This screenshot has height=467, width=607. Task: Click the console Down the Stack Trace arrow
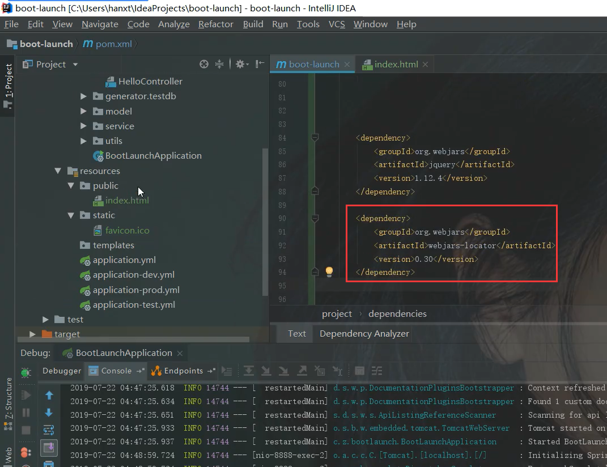[49, 413]
